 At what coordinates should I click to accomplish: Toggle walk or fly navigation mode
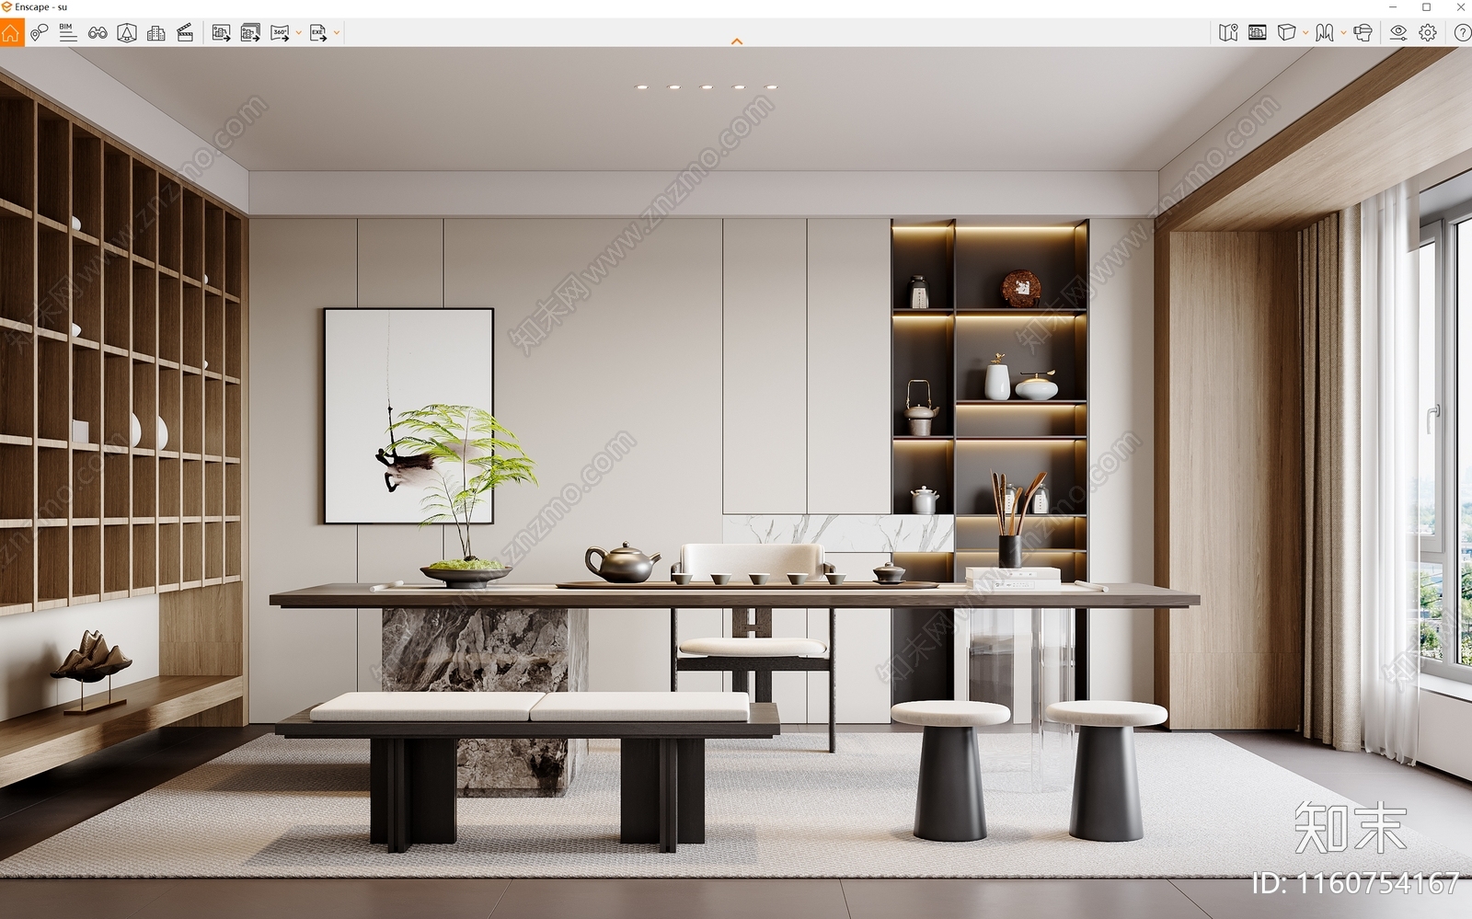pyautogui.click(x=1324, y=33)
